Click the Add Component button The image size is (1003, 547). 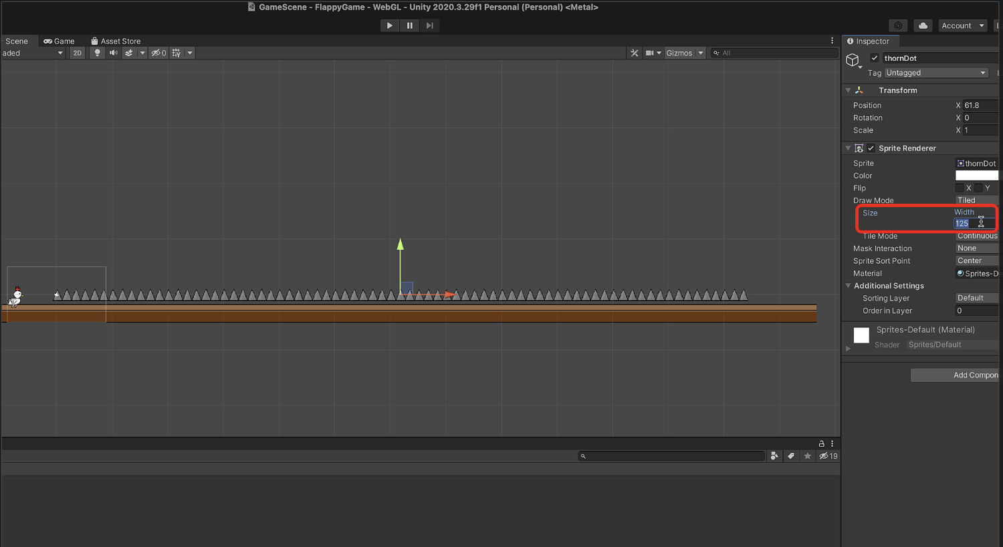point(955,375)
